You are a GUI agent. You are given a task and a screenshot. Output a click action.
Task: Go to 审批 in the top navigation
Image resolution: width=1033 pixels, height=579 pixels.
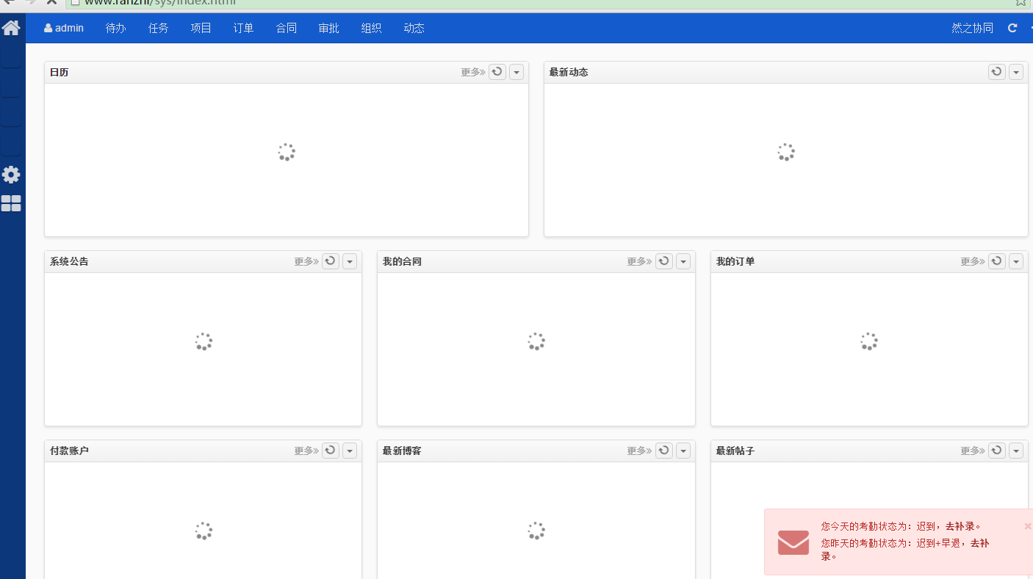[x=329, y=28]
